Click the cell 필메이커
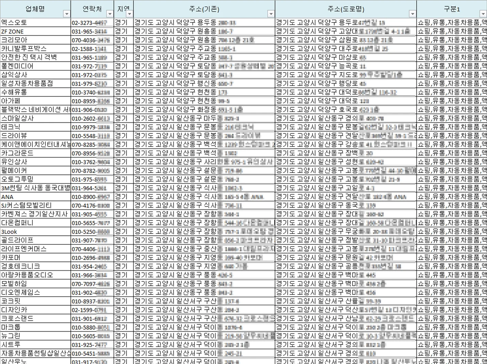The image size is (487, 364). coord(35,171)
